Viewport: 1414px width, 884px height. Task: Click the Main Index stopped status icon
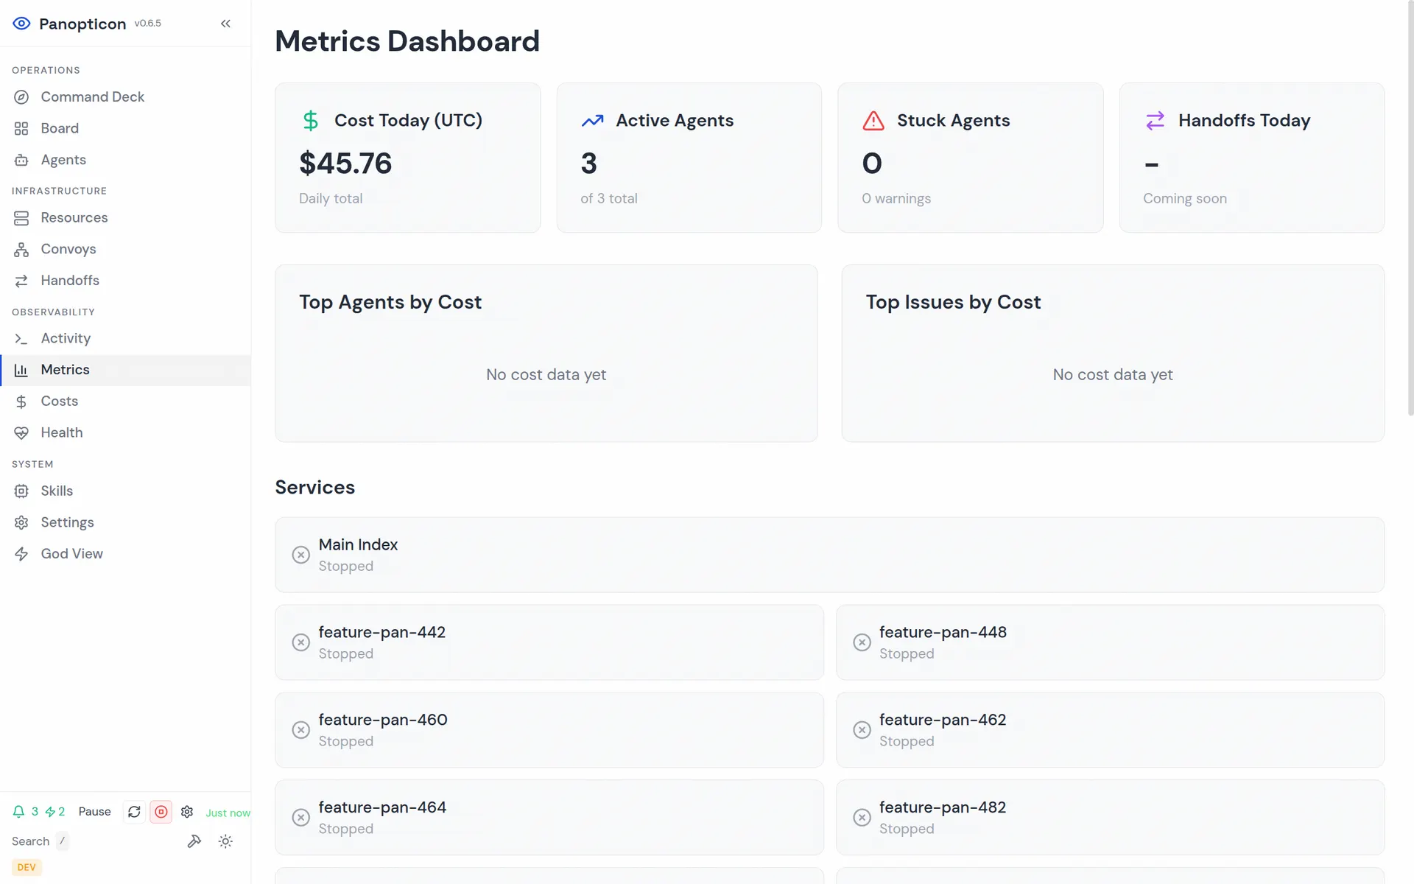(300, 555)
